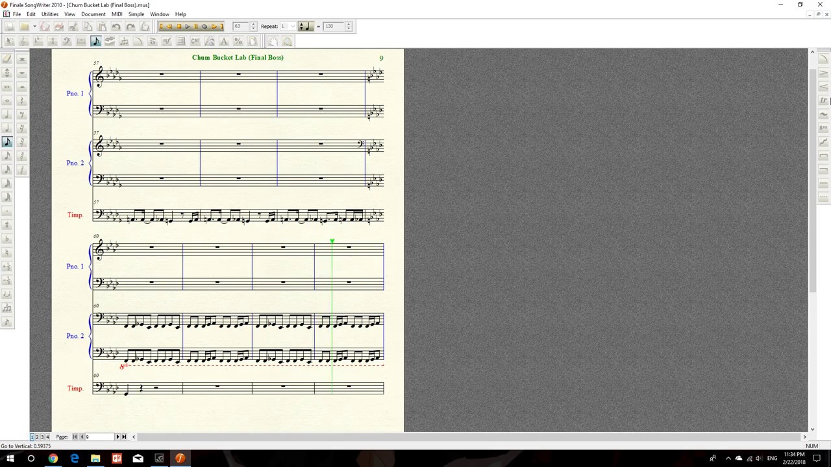This screenshot has height=467, width=831.
Task: Select the 32nd note duration
Action: click(x=7, y=171)
